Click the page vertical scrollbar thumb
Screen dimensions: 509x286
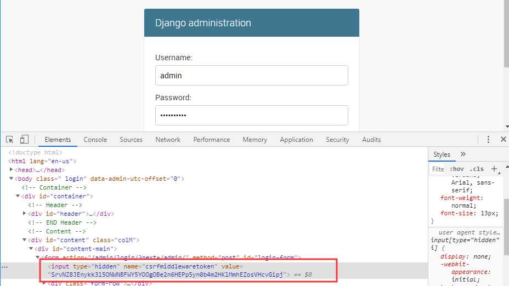point(506,34)
